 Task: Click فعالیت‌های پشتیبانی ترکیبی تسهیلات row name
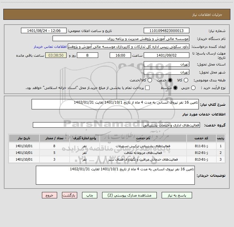pos(143,146)
